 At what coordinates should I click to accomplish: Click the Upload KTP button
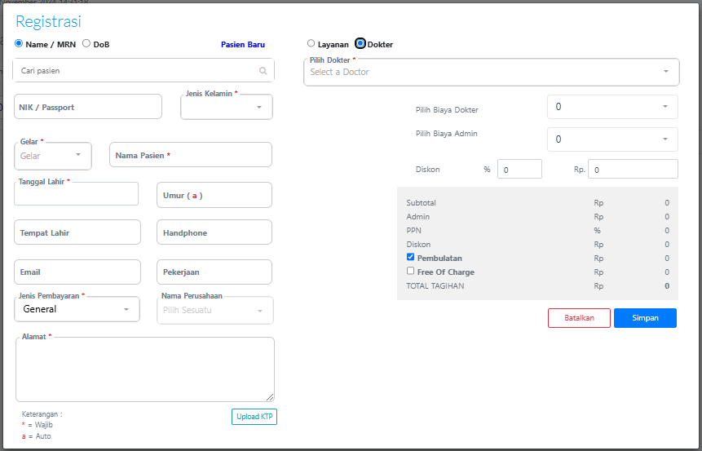coord(254,417)
